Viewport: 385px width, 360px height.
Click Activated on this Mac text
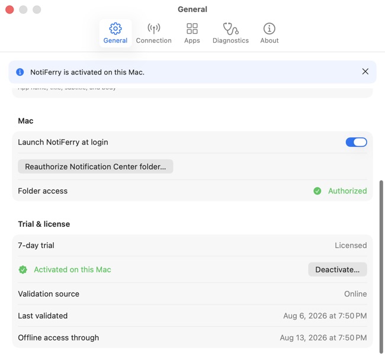pos(72,269)
